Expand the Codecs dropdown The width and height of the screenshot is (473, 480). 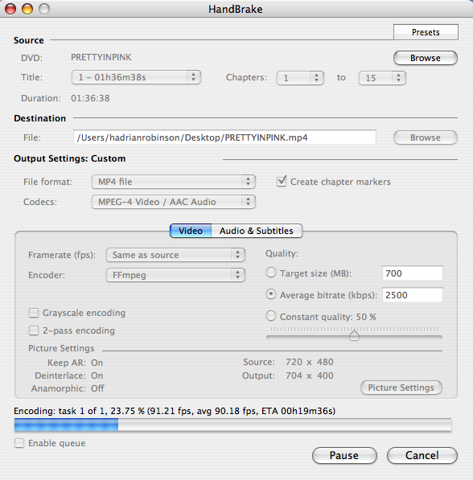174,202
